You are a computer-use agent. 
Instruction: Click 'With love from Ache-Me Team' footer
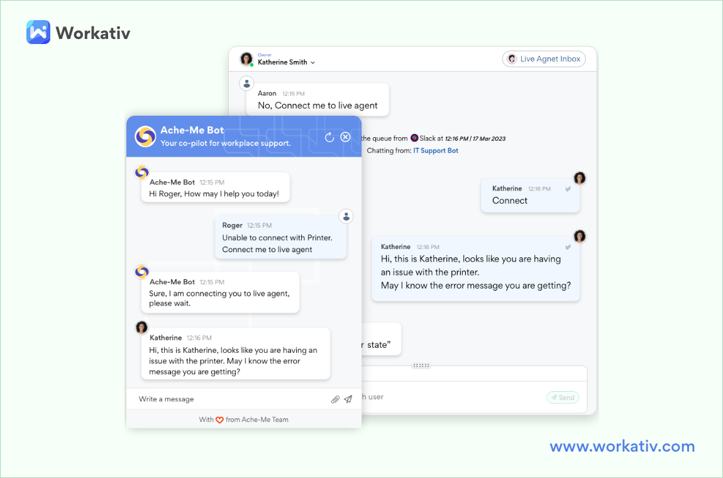click(x=244, y=420)
